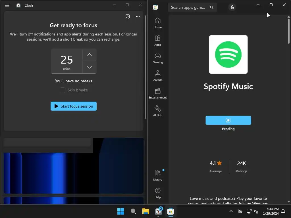Open the Arcade section in Store
This screenshot has height=218, width=291.
157,76
